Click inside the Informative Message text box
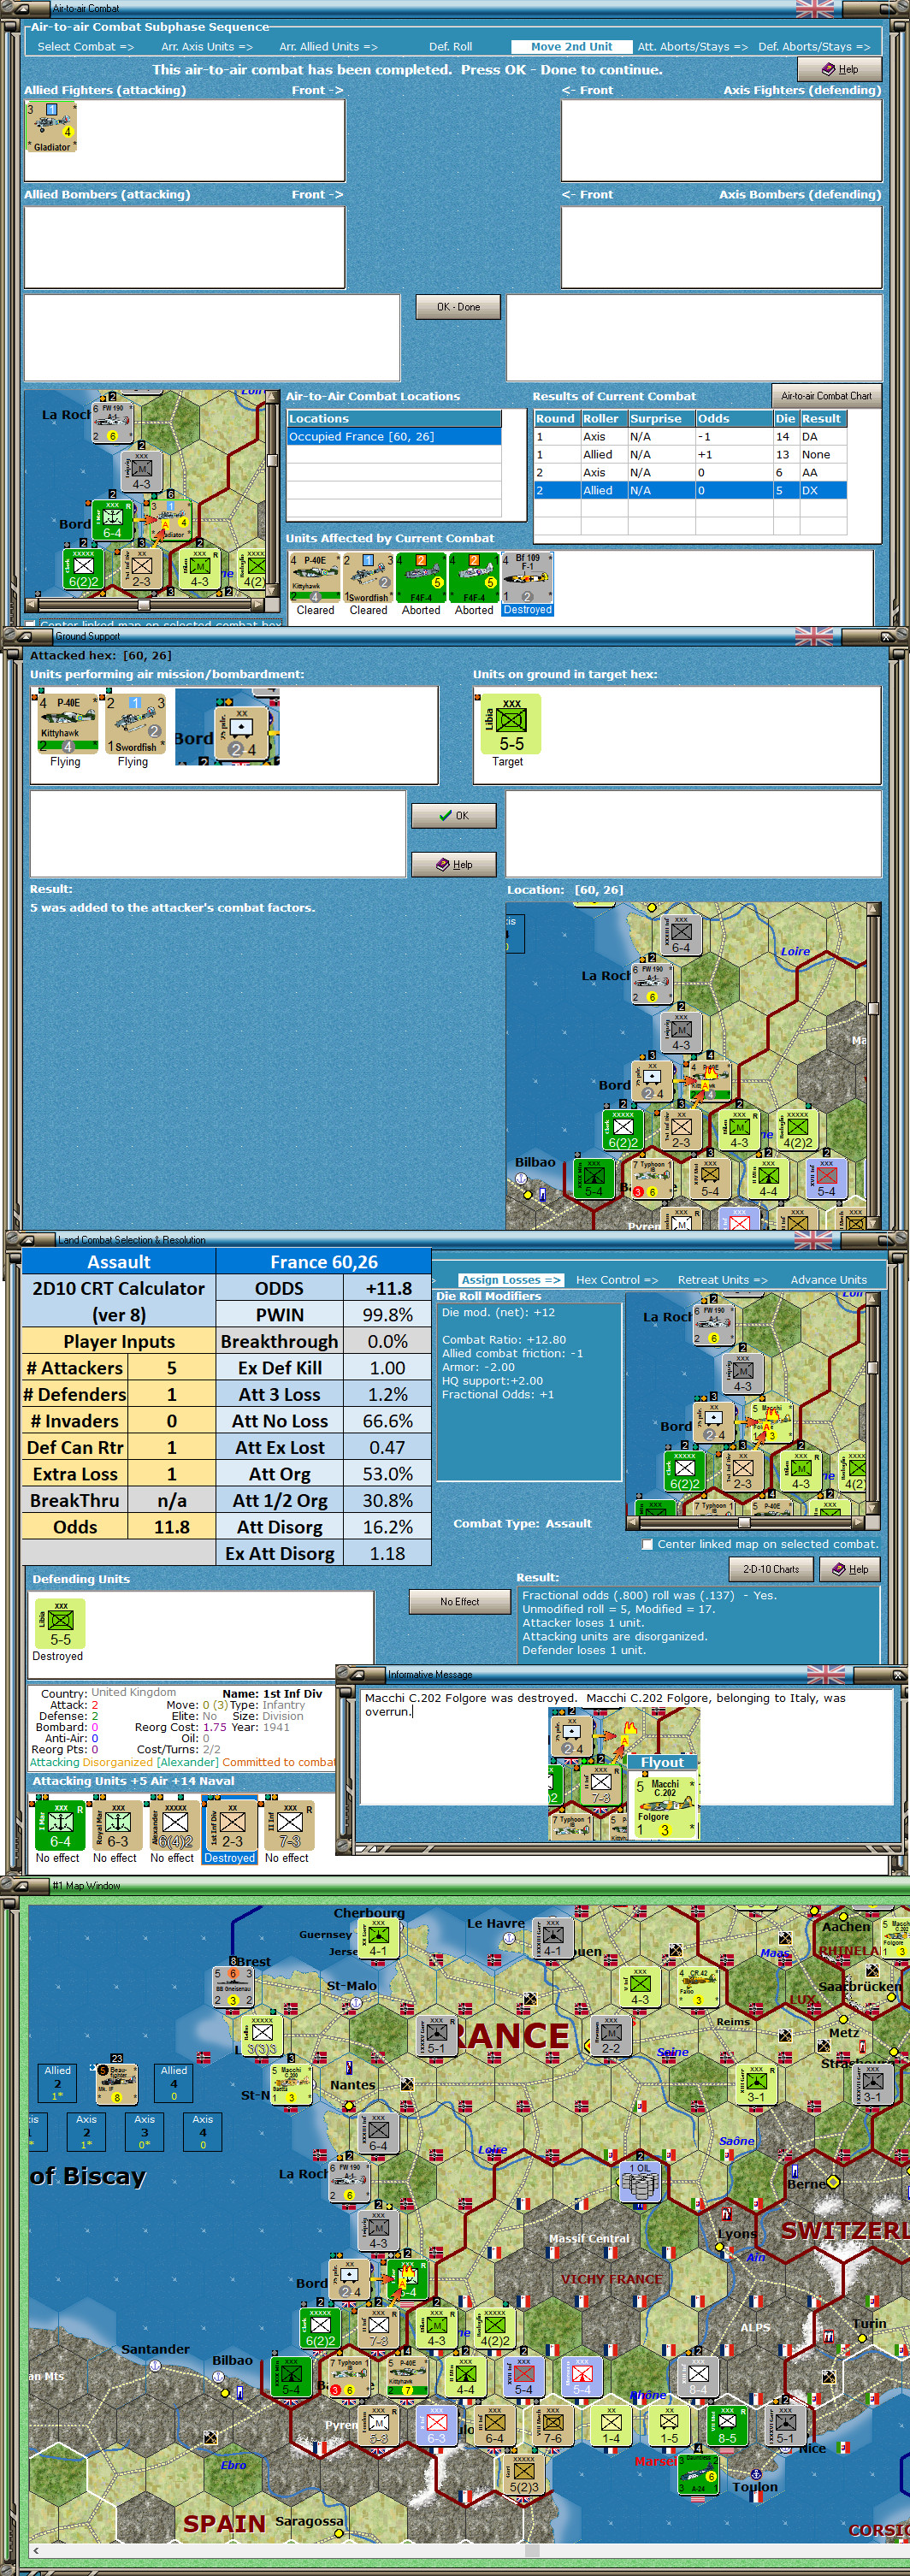Viewport: 910px width, 2576px height. [x=625, y=1746]
